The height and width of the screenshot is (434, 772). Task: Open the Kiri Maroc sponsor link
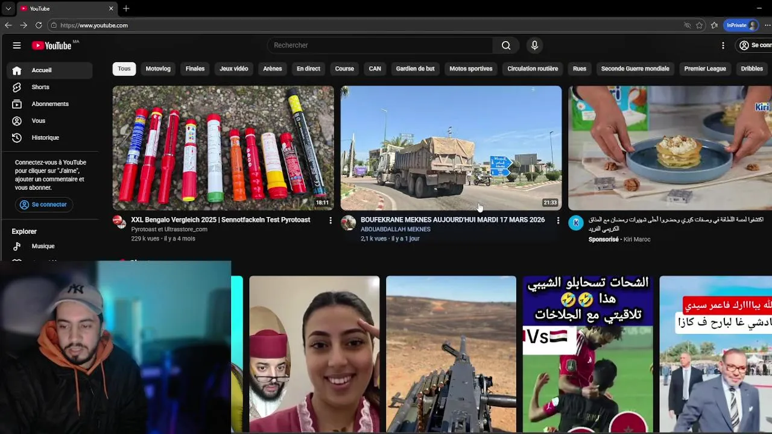click(636, 239)
